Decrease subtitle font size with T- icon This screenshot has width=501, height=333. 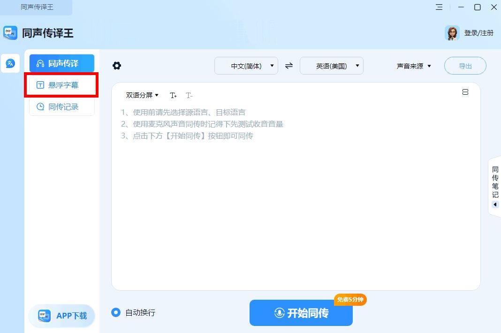pyautogui.click(x=189, y=95)
